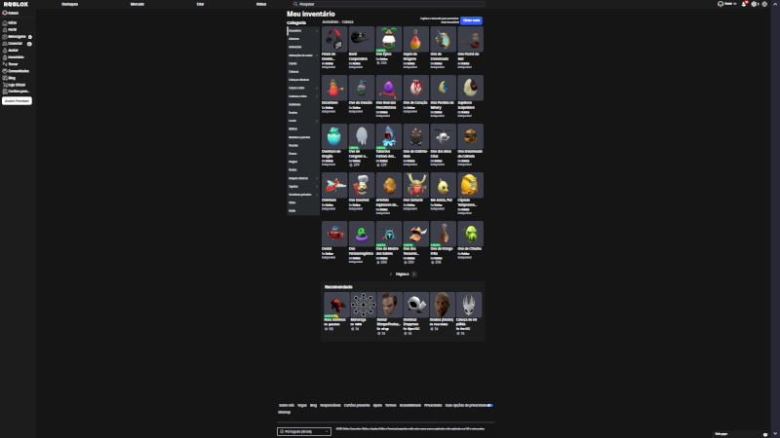Click the blue Obter mais button

[471, 20]
